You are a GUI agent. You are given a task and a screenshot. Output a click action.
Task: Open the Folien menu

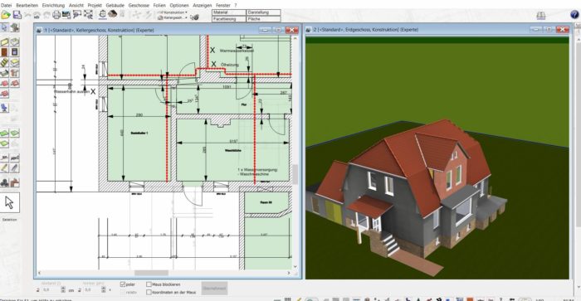coord(159,5)
